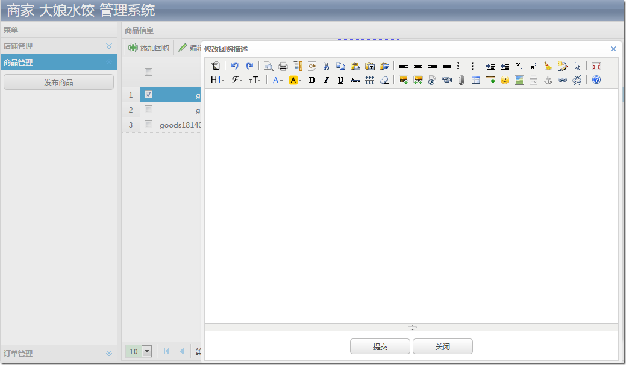Close the 修改团购描述 dialog with X
Viewport: 626px width, 365px height.
tap(613, 49)
